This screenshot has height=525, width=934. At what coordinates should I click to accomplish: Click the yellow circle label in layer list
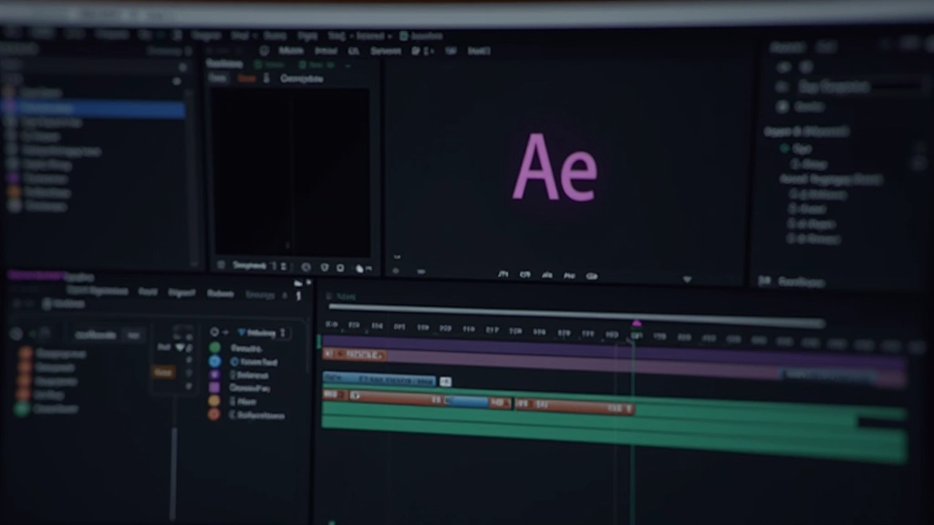click(x=214, y=401)
